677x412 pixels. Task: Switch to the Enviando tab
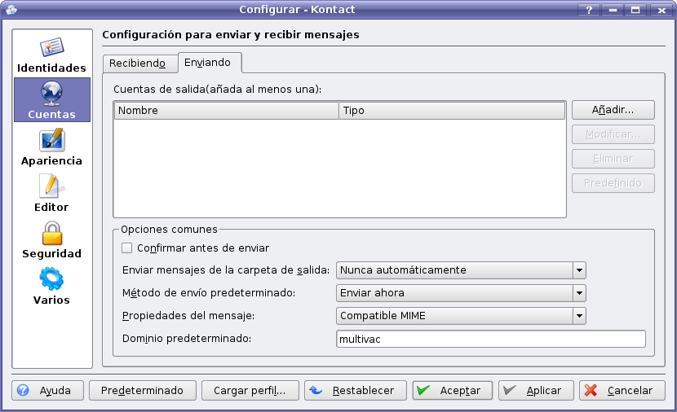(x=208, y=63)
